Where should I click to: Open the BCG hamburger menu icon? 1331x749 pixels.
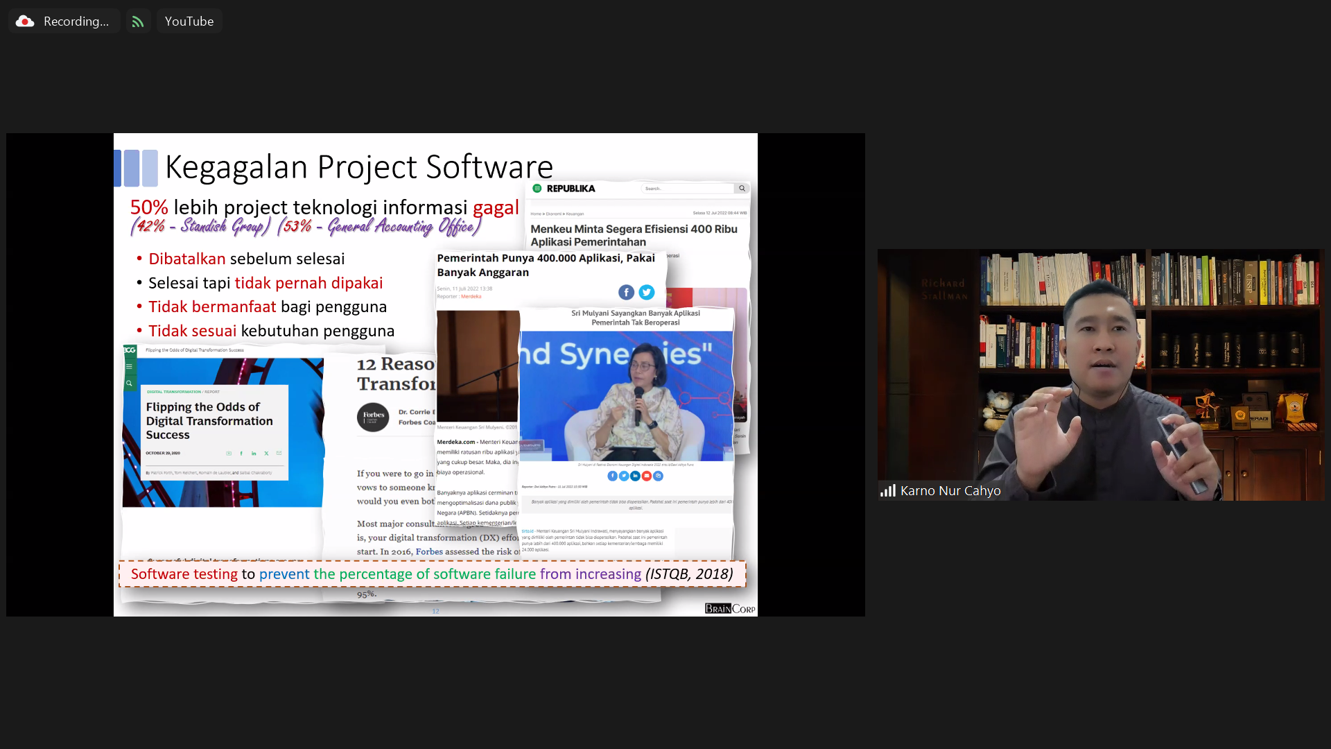pyautogui.click(x=129, y=366)
